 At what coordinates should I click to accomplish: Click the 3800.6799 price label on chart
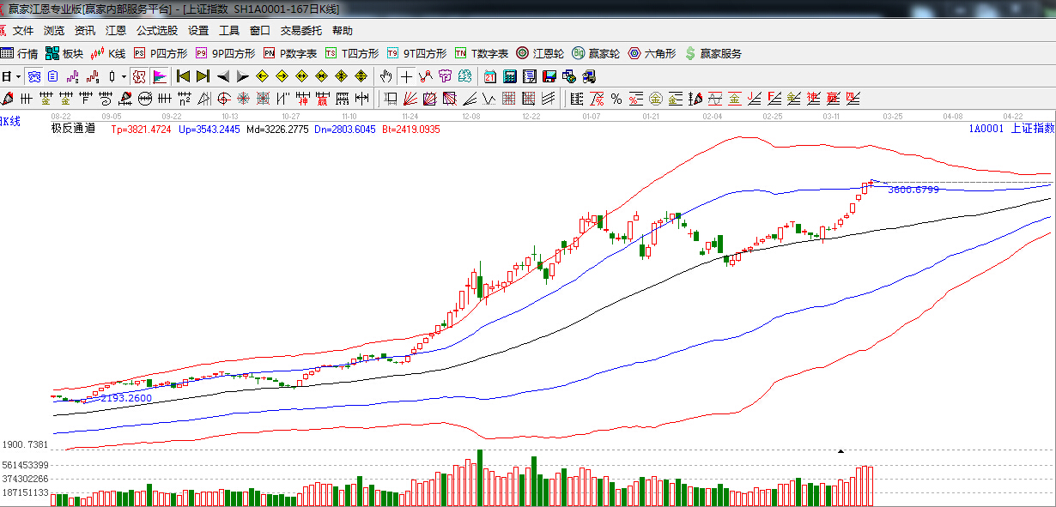tap(913, 190)
